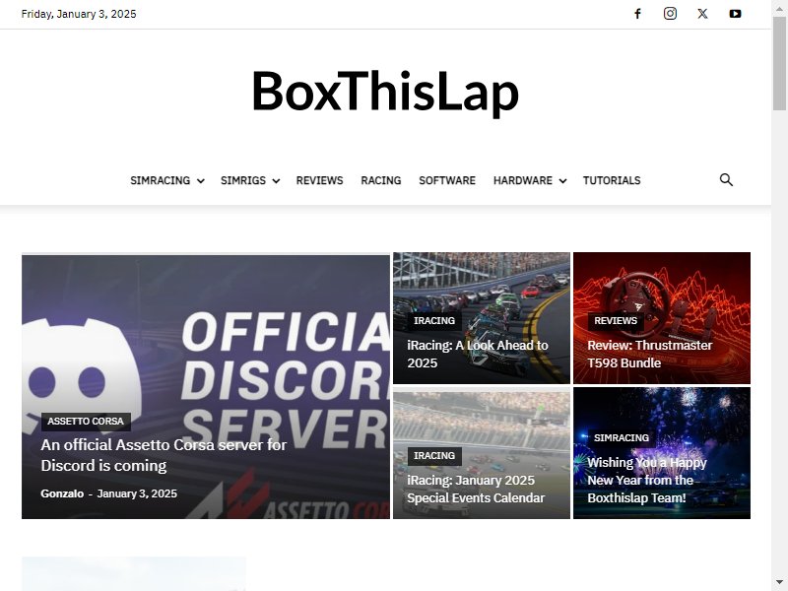Click the scrollbar down arrow
Viewport: 788px width, 591px height.
click(779, 582)
